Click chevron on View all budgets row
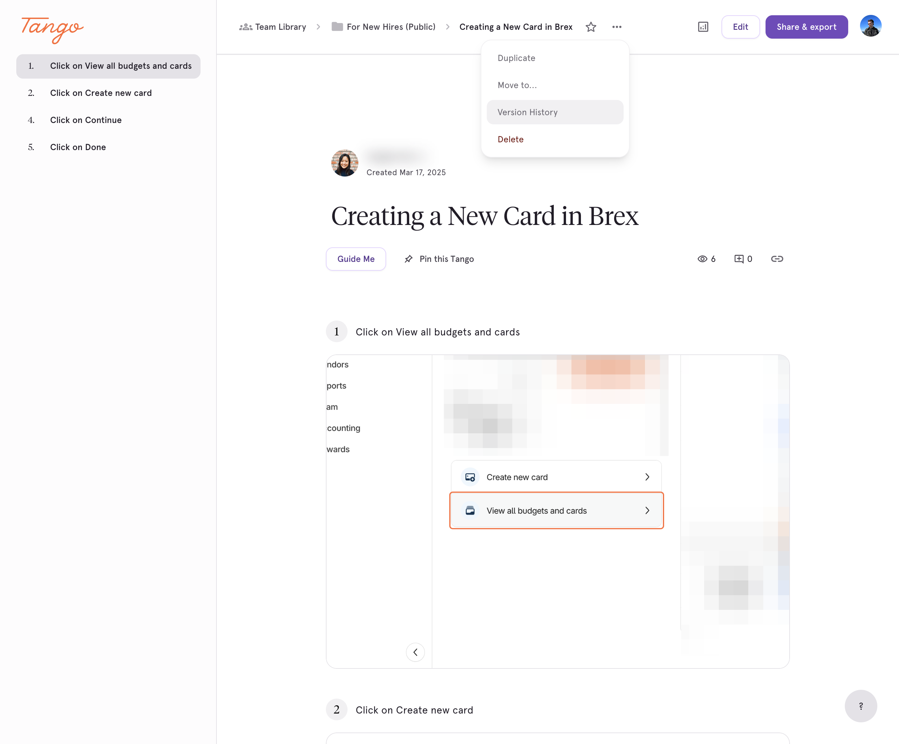This screenshot has height=744, width=899. [647, 510]
